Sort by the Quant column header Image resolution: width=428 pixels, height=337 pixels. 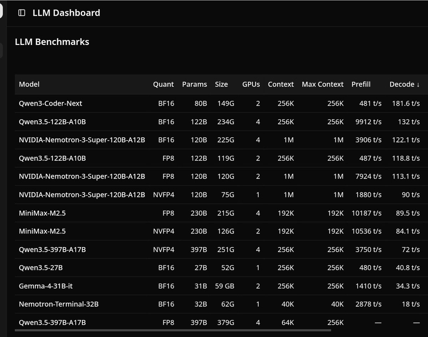coord(163,84)
